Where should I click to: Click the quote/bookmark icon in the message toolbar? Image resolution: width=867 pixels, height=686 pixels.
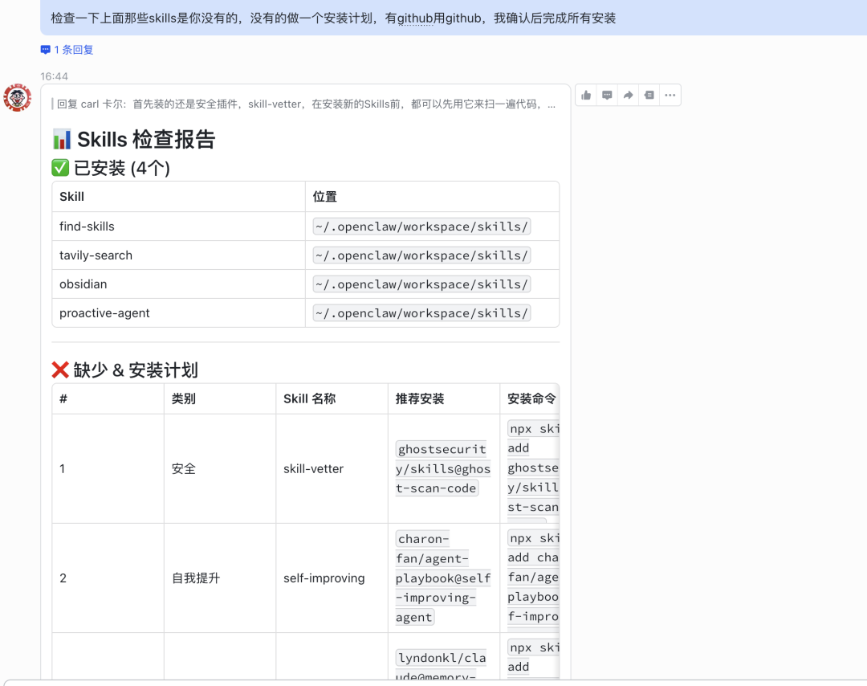coord(649,95)
